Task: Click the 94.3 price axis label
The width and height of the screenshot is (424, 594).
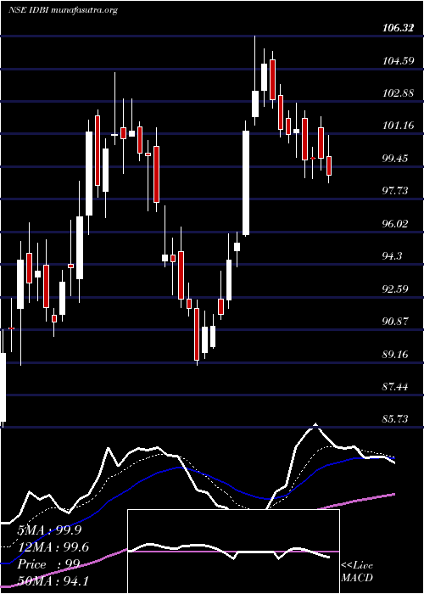Action: 392,256
